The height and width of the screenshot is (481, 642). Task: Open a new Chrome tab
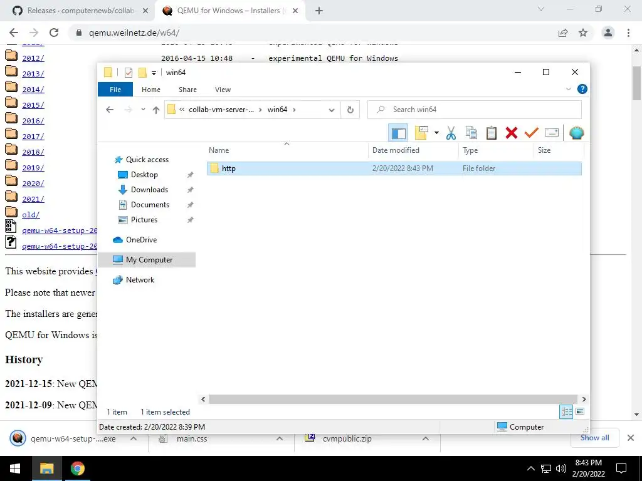coord(319,11)
